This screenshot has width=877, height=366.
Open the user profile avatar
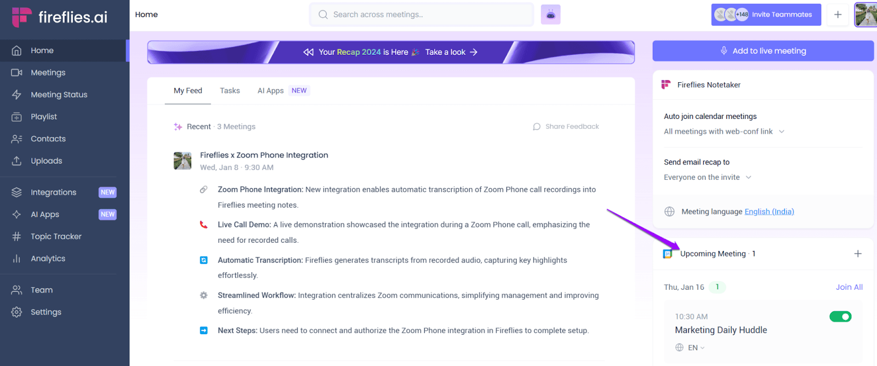(x=866, y=15)
